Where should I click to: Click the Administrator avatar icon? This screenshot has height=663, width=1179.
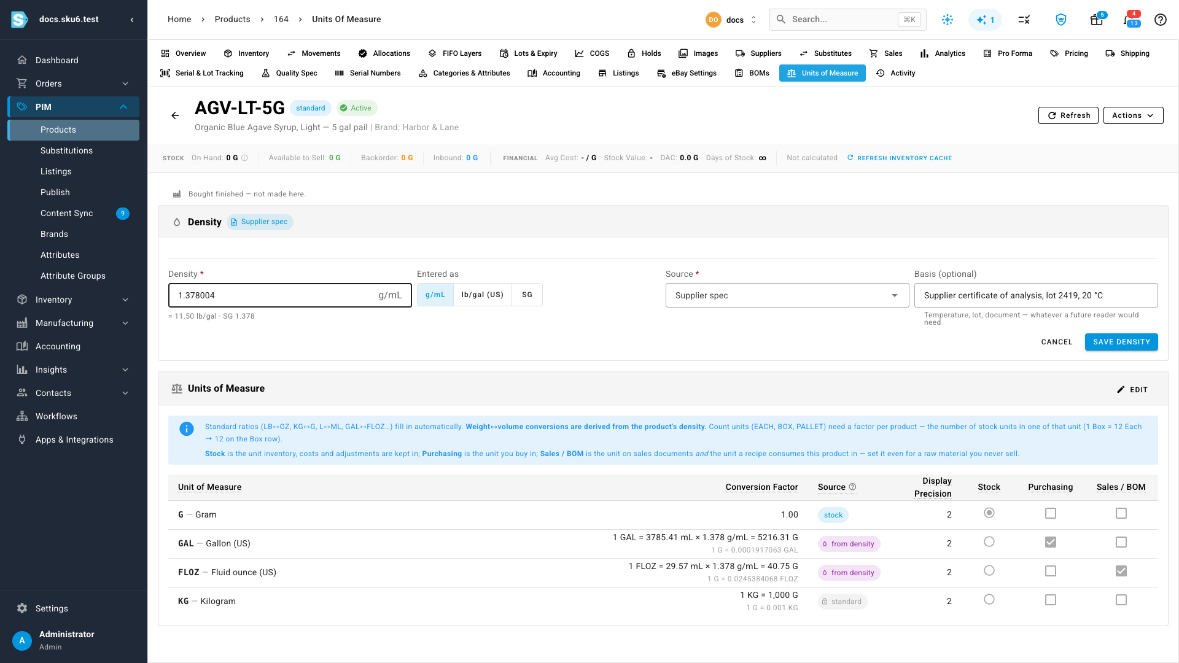coord(22,640)
